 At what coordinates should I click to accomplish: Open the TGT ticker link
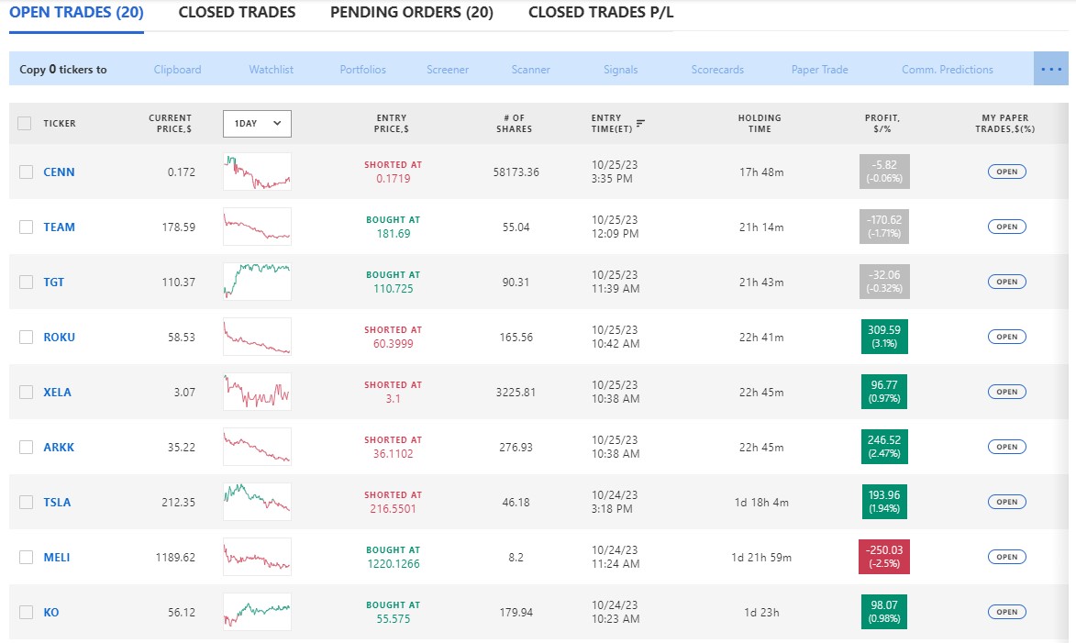pyautogui.click(x=53, y=282)
